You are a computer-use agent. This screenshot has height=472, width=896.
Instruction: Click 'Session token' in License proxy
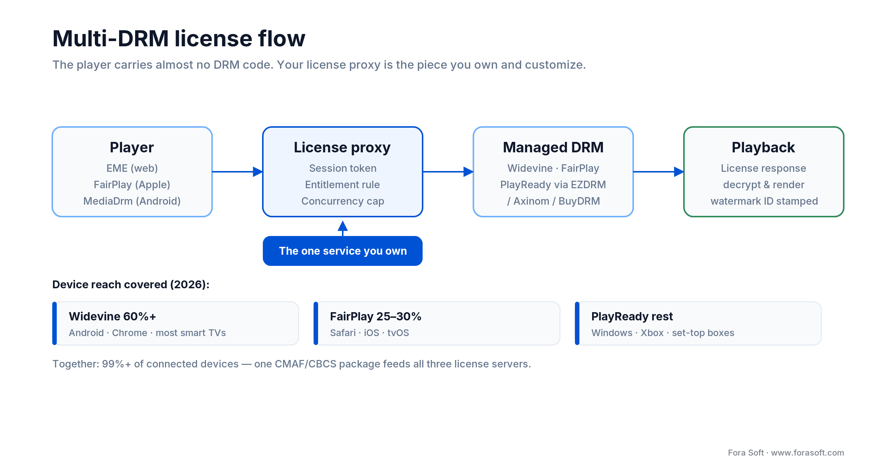[343, 168]
